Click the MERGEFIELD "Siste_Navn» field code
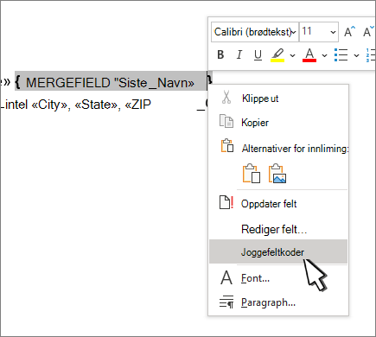The width and height of the screenshot is (376, 337). pos(111,83)
